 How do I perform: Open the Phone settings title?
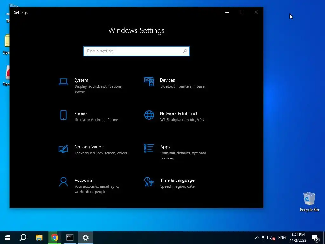pos(80,113)
